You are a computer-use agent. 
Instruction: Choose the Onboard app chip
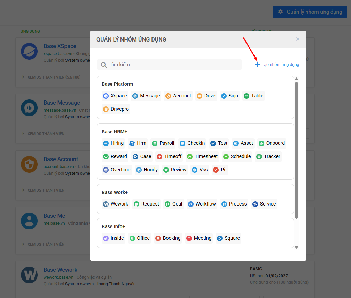272,143
